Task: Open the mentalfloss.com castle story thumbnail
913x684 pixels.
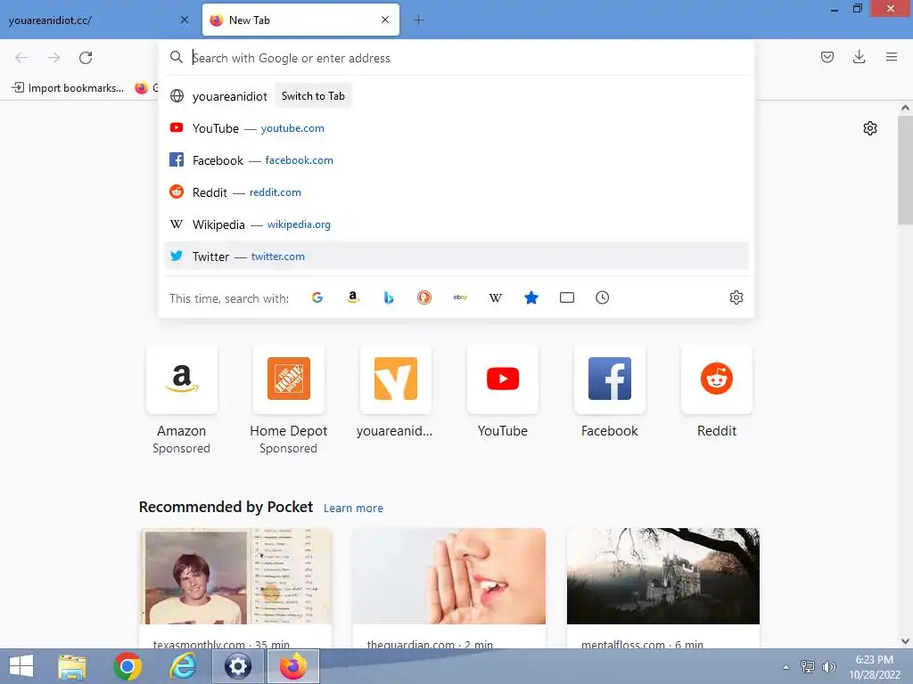Action: (663, 576)
